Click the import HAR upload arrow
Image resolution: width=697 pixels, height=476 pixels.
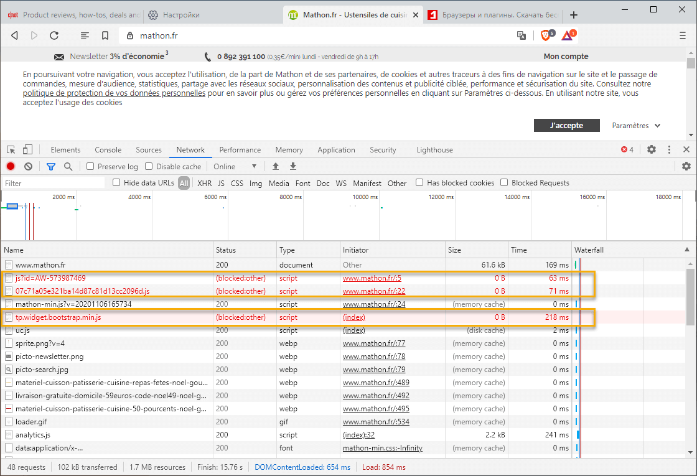click(276, 167)
